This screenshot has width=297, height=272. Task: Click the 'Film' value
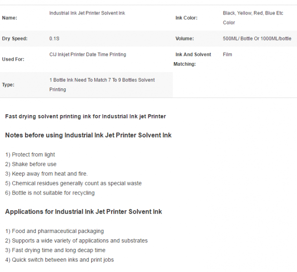tap(227, 54)
